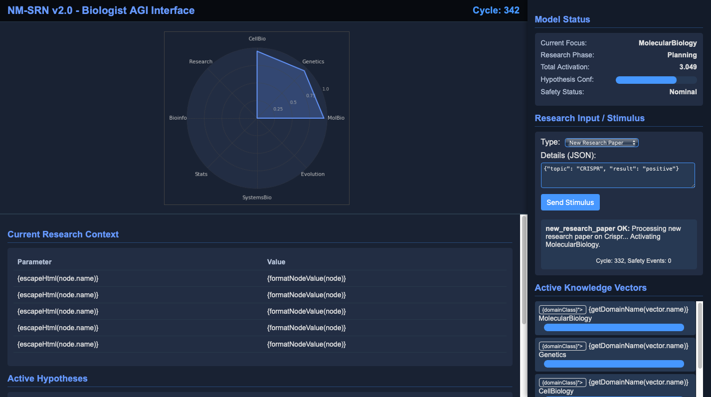Click the Hypothesis Conf progress bar
Viewport: 711px width, 397px height.
(656, 80)
